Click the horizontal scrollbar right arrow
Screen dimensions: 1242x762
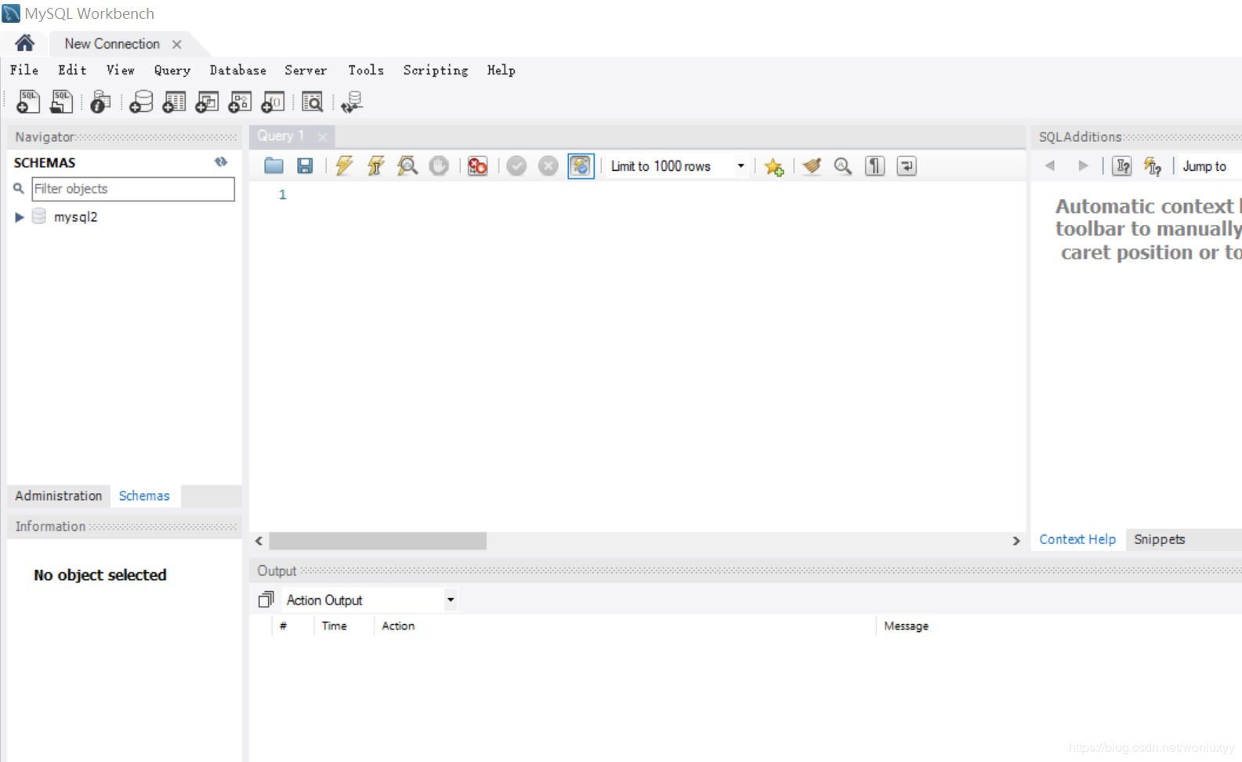[1016, 541]
